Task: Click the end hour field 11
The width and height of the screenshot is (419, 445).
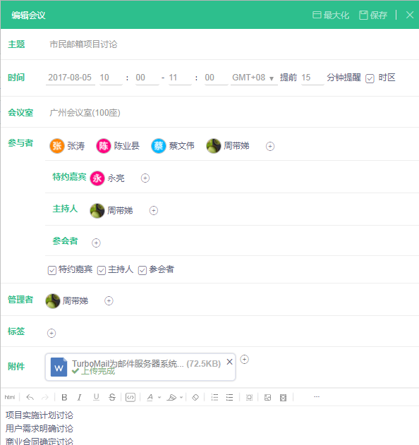Action: point(180,78)
